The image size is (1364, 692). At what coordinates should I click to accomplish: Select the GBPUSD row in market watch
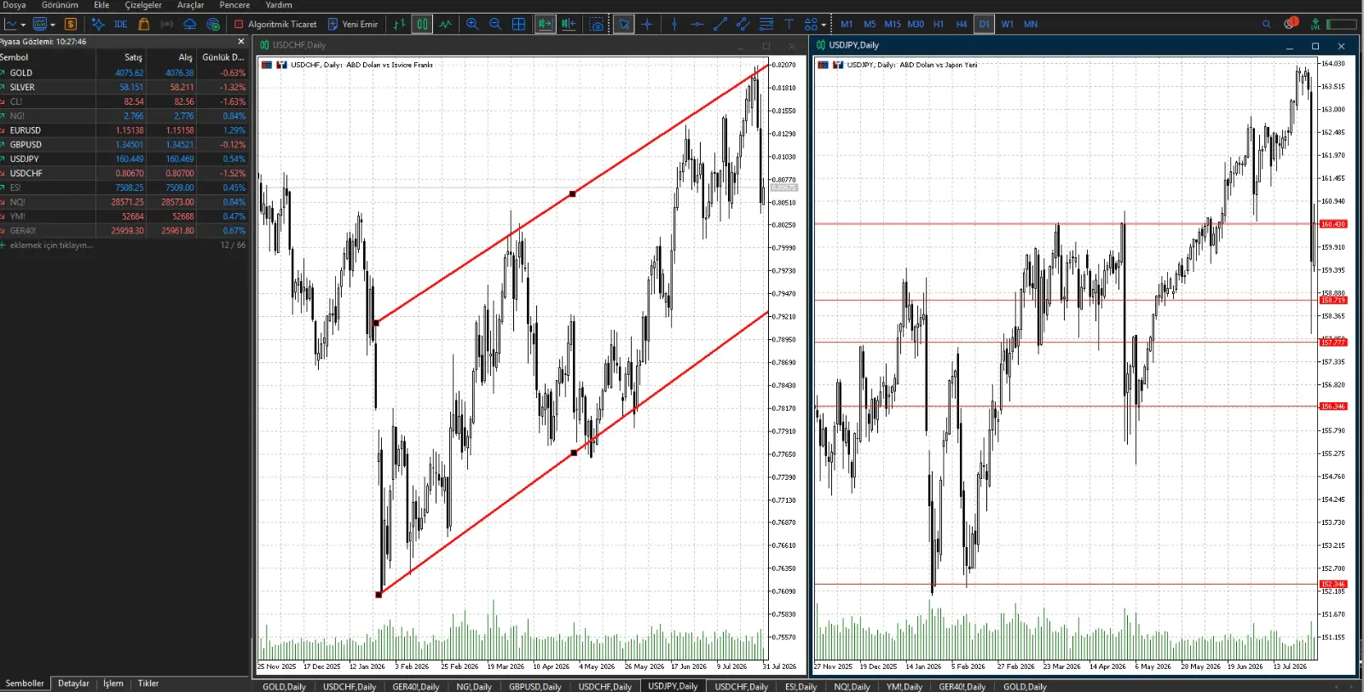(124, 145)
